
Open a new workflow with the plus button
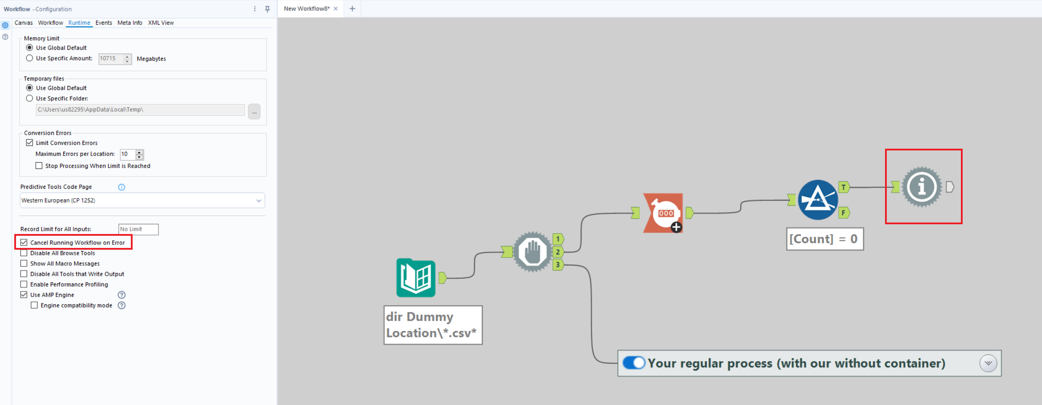[x=352, y=8]
